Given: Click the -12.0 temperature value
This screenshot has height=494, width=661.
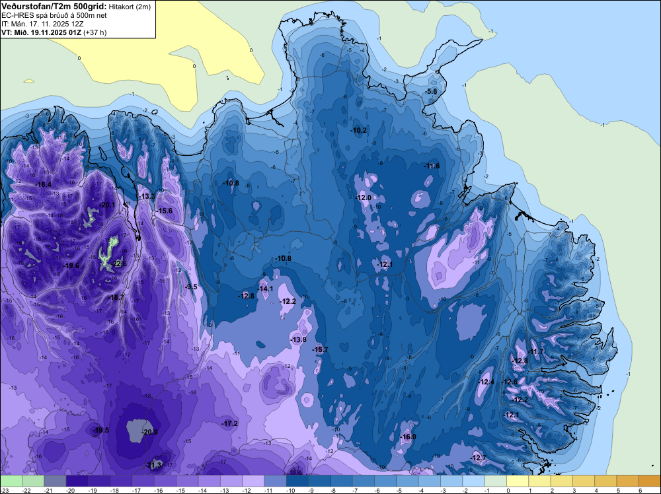Looking at the screenshot, I should click(364, 197).
